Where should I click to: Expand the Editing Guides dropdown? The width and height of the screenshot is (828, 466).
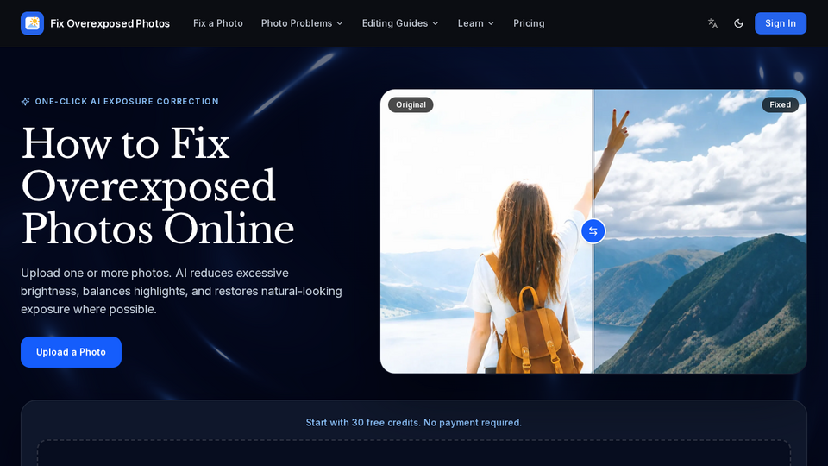coord(400,23)
